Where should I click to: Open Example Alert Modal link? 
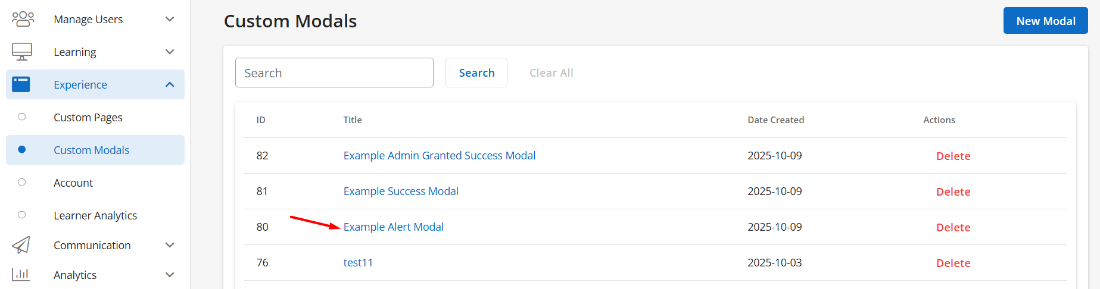[393, 227]
